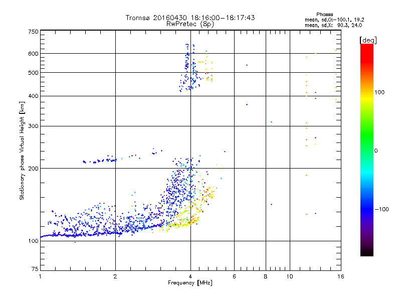Click the y-axis tick label "200"
This screenshot has height=301, width=401.
pos(33,169)
